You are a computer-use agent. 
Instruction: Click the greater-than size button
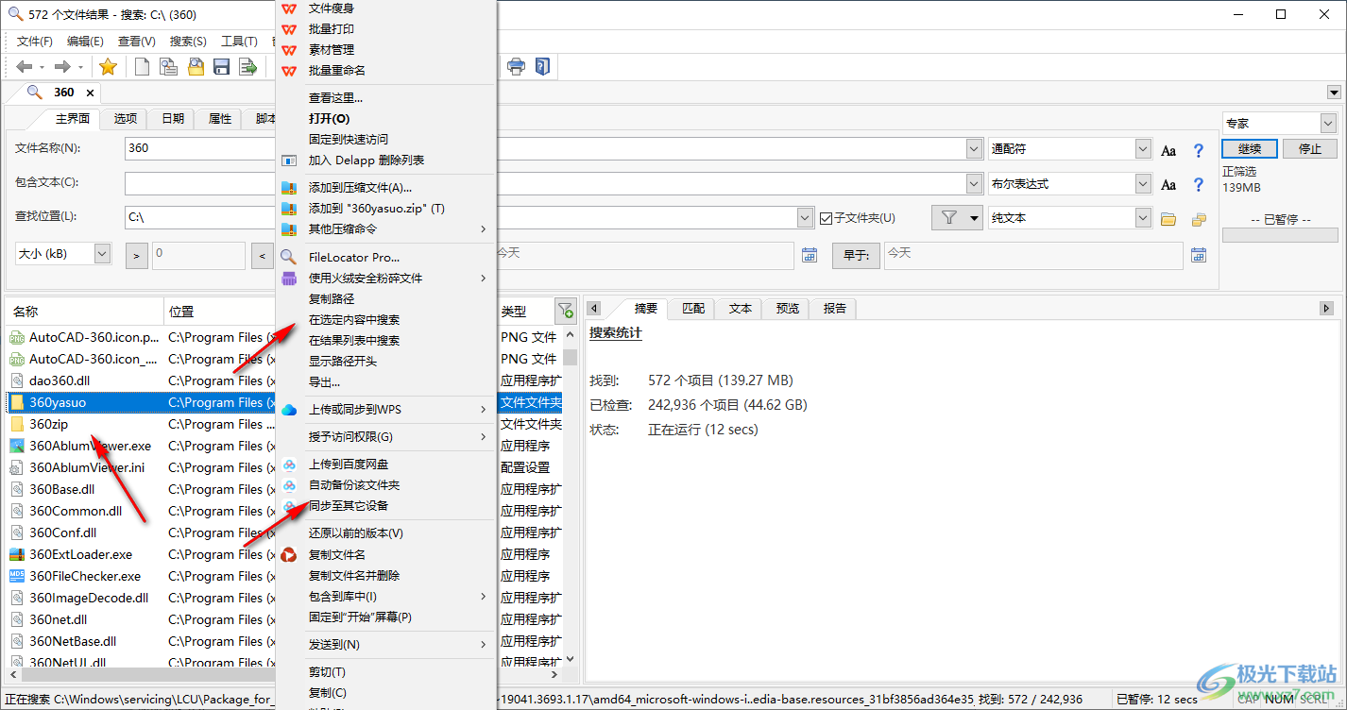pos(136,255)
